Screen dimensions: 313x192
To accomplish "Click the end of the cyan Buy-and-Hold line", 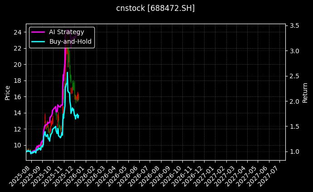I will (x=78, y=116).
